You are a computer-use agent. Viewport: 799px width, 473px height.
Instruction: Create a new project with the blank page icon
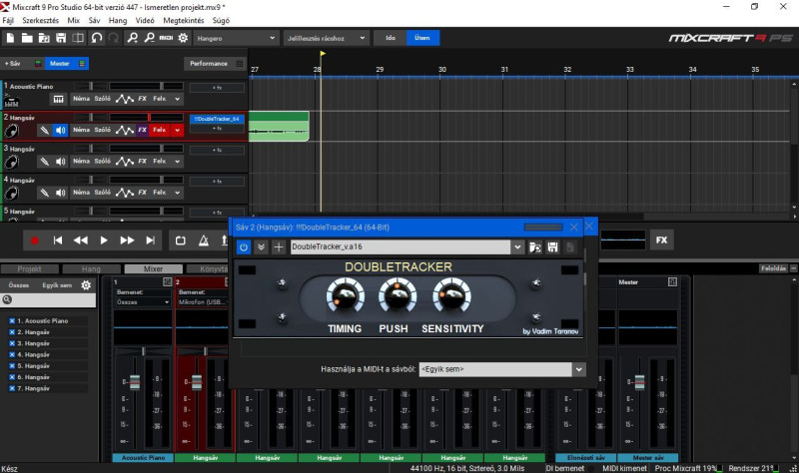point(10,38)
